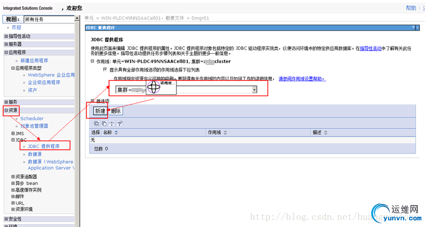
Task: Open 对象池管理器 link
Action: point(34,126)
